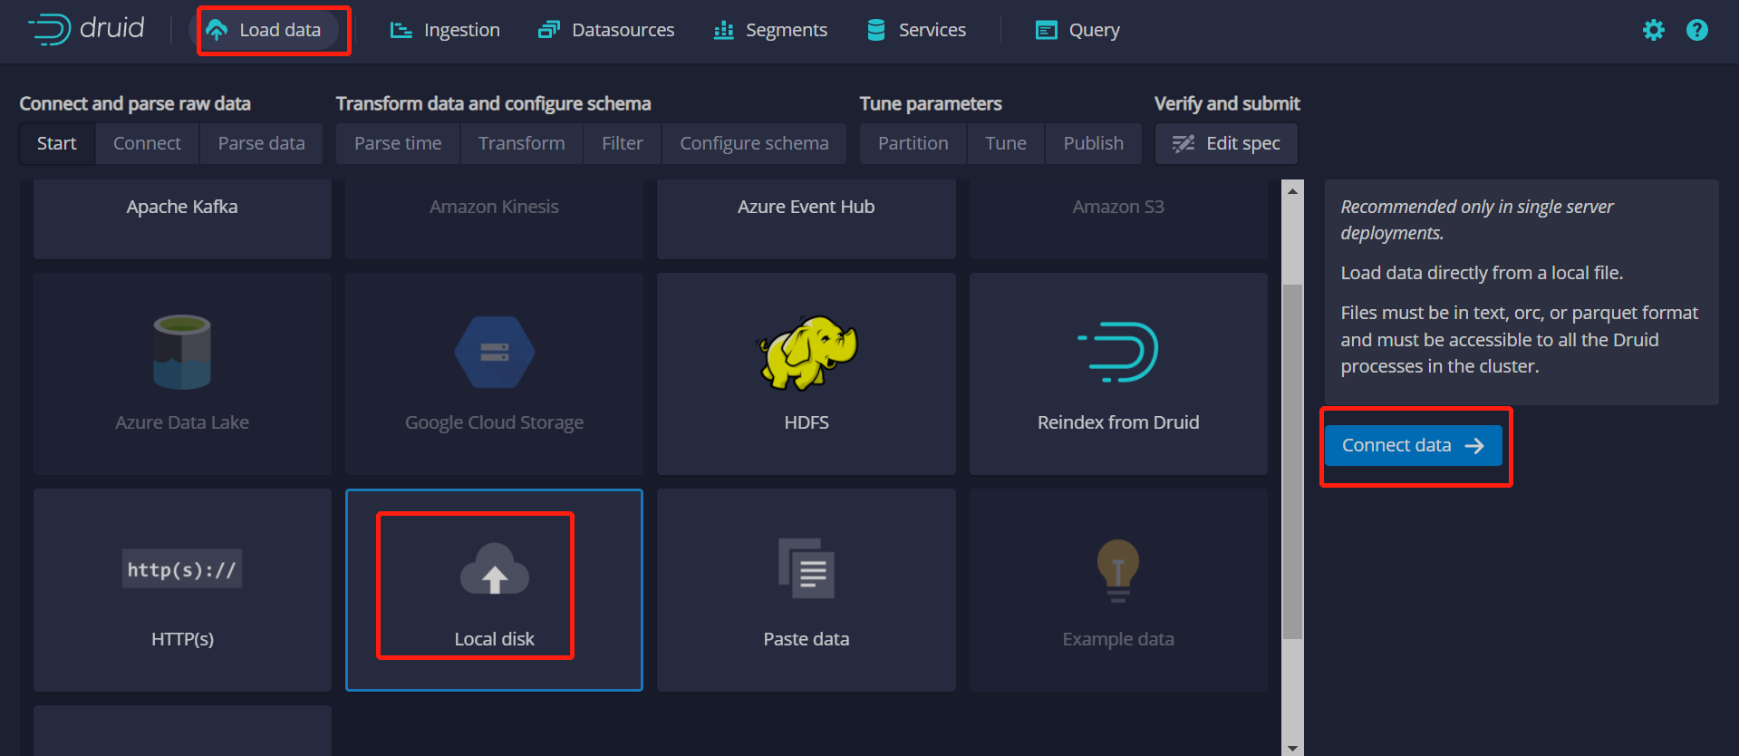This screenshot has height=756, width=1739.
Task: Click the Google Cloud Storage hexagon icon
Action: pos(494,352)
